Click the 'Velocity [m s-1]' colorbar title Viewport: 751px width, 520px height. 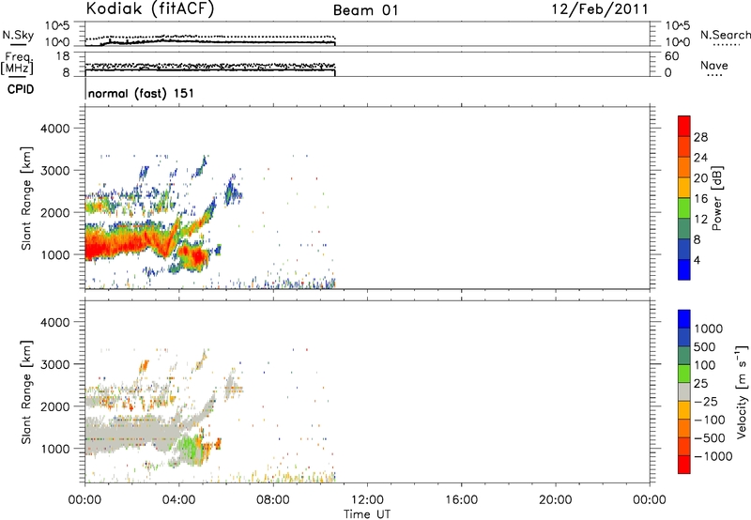[742, 391]
